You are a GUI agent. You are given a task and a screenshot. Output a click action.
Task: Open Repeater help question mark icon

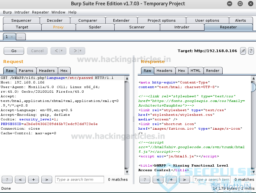click(x=251, y=51)
